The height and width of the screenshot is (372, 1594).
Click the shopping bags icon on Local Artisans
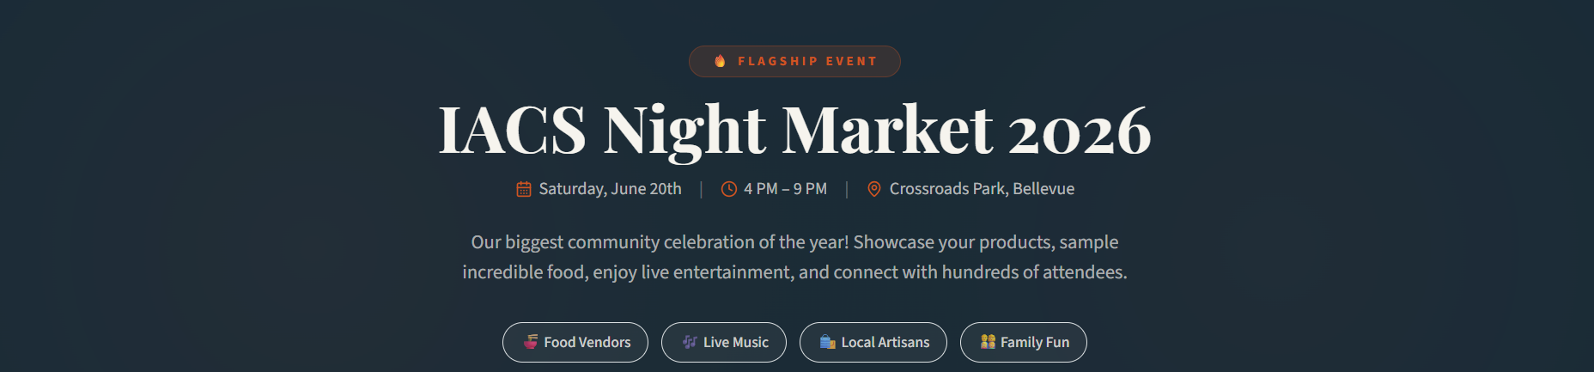coord(827,342)
